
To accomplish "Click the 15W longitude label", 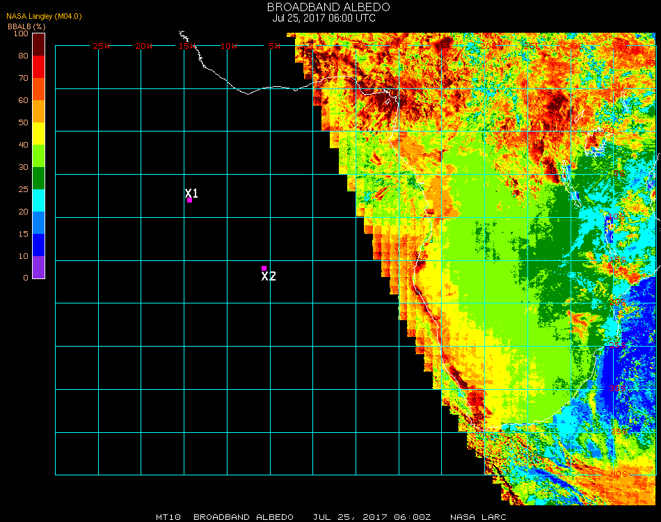I will point(188,46).
